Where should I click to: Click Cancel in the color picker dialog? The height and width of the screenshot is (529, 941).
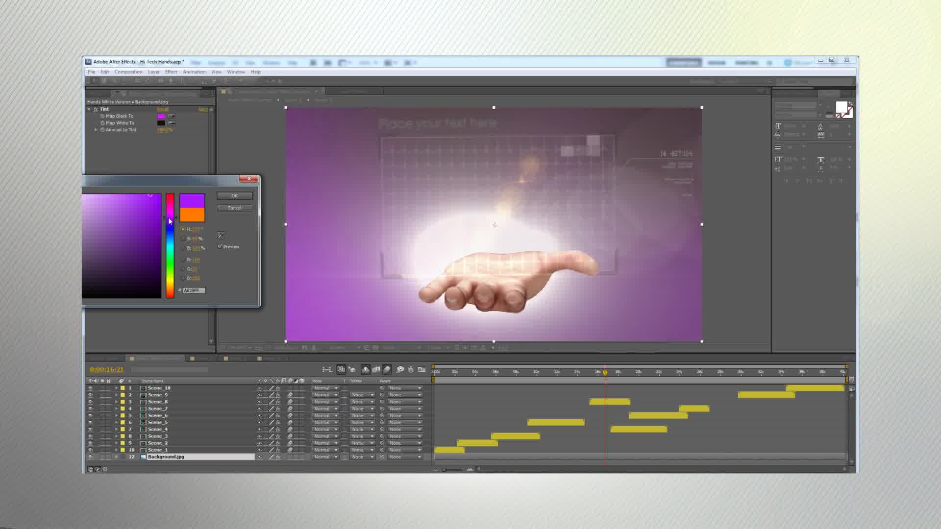[235, 208]
